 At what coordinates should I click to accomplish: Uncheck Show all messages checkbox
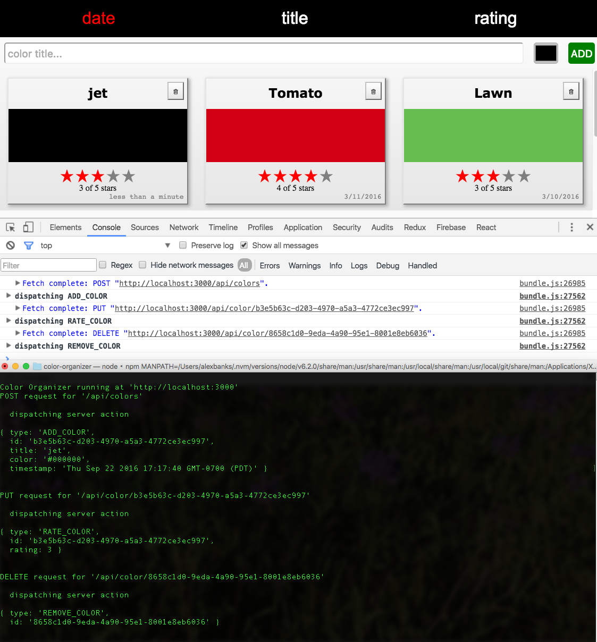pos(244,245)
